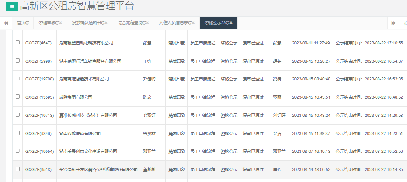
Task: Click company 湖南德熙行汽车销售服务有限公司
Action: pos(90,61)
